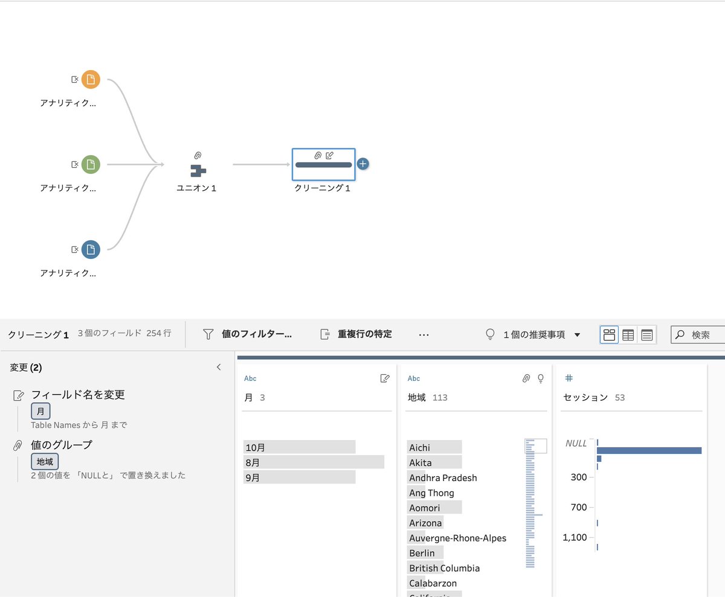Switch to list view
The image size is (725, 597).
(x=647, y=334)
